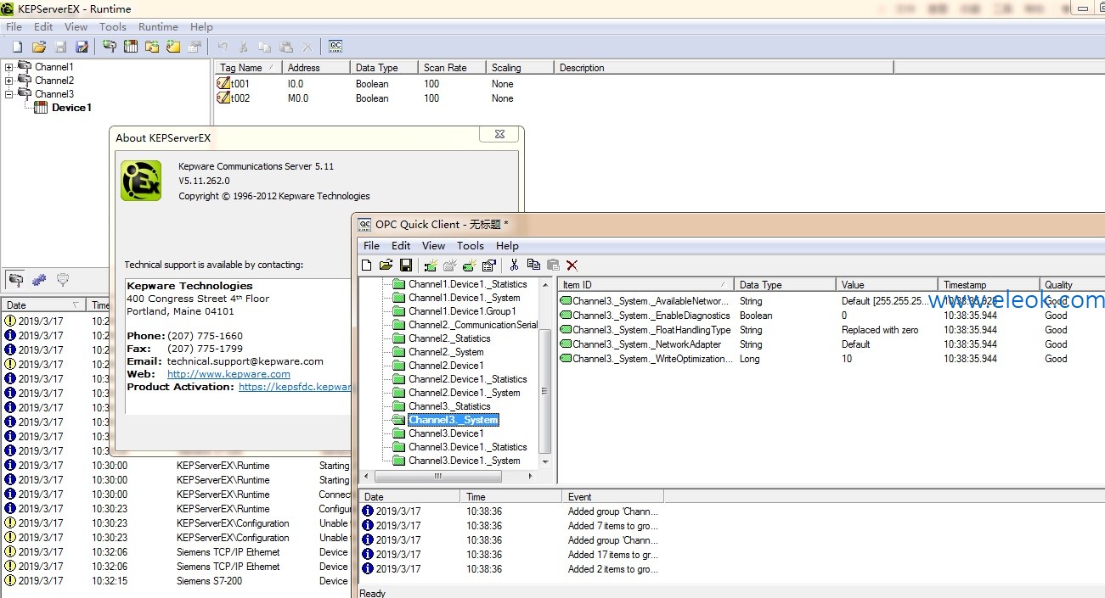
Task: Select Channel2.Device1 group in Quick Client
Action: (445, 366)
